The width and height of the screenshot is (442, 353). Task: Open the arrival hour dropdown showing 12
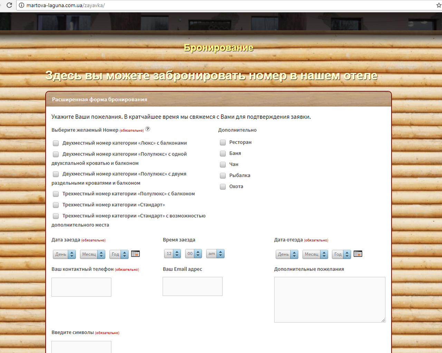pyautogui.click(x=172, y=254)
